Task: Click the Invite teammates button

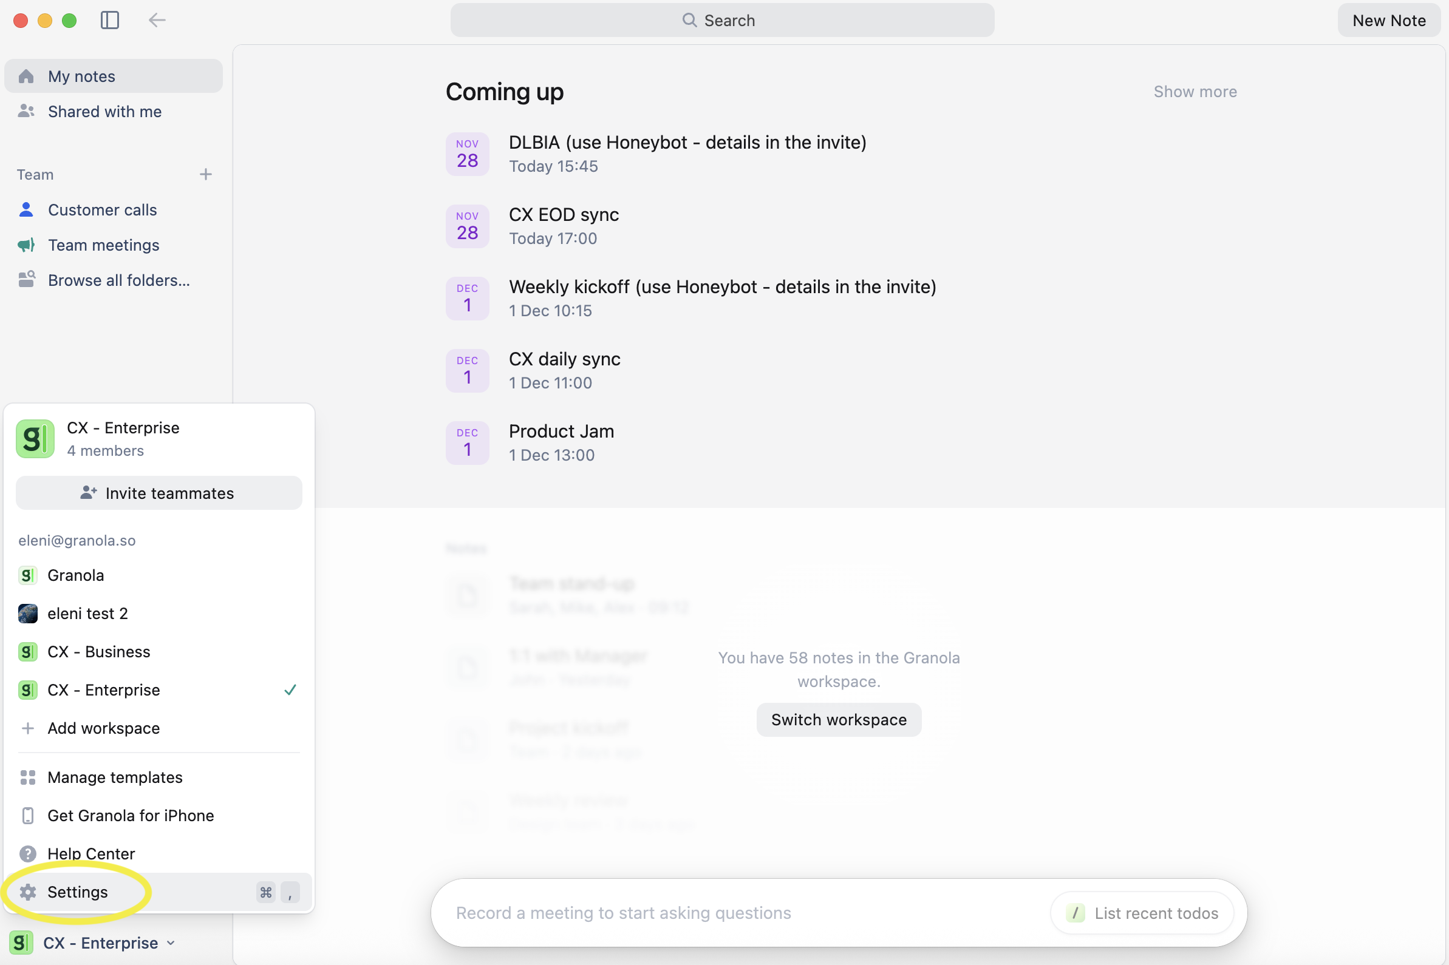Action: click(159, 492)
